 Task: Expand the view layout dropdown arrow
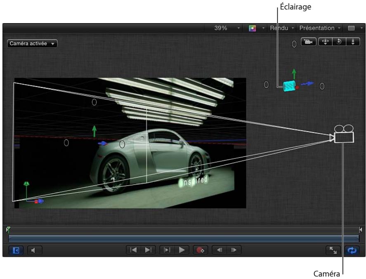click(x=361, y=28)
